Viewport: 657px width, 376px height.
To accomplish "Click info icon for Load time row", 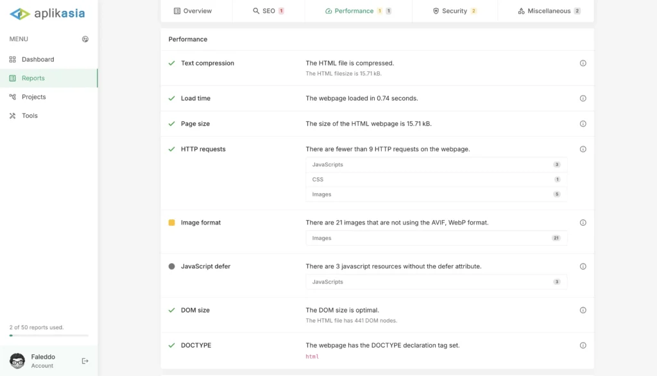I will click(x=583, y=99).
